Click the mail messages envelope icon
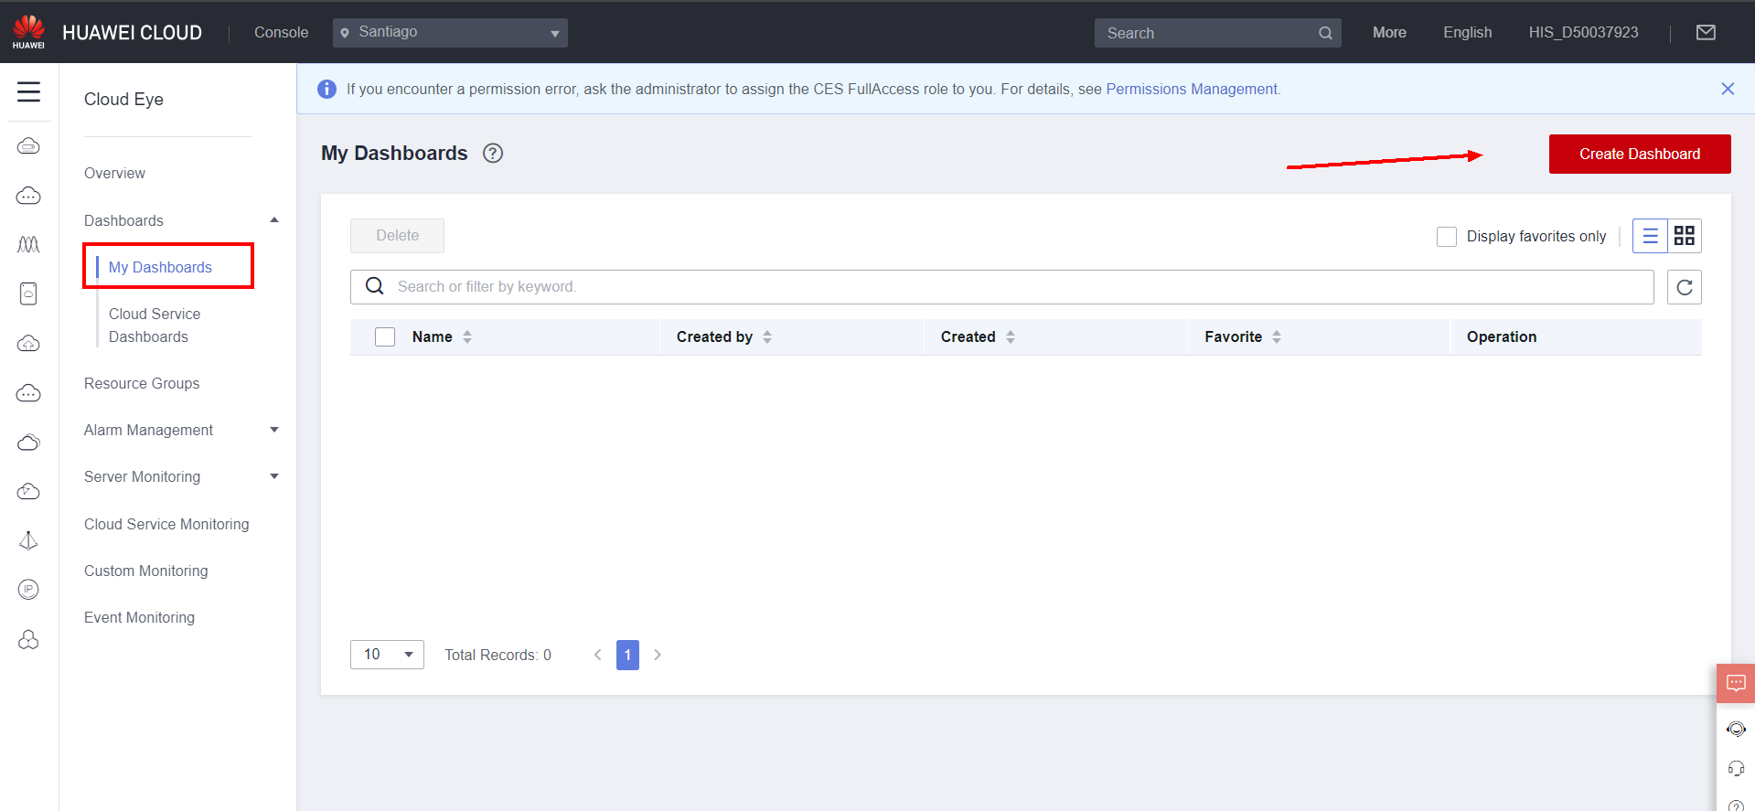Screen dimensions: 1755x811 1706,33
